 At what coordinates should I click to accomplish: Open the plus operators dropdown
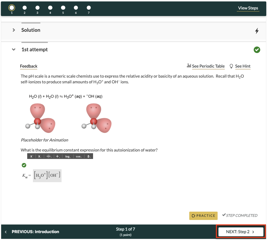click(x=58, y=156)
